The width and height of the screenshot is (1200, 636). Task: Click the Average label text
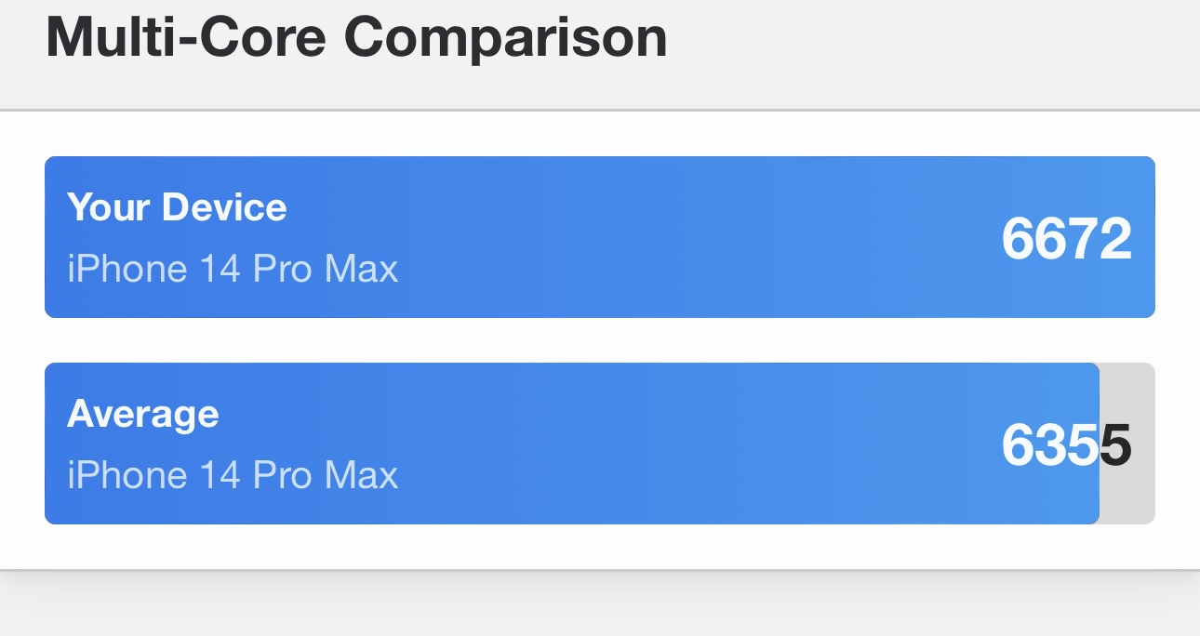tap(143, 413)
